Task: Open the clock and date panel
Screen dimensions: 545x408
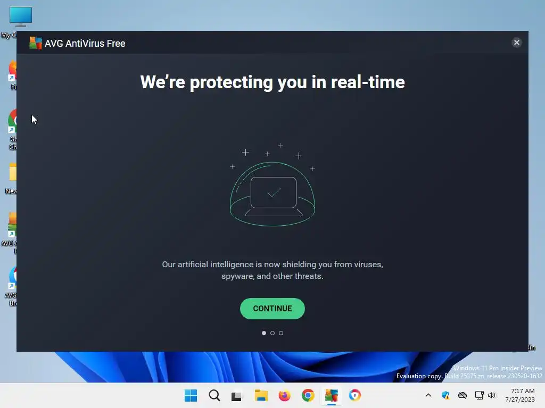Action: [519, 395]
